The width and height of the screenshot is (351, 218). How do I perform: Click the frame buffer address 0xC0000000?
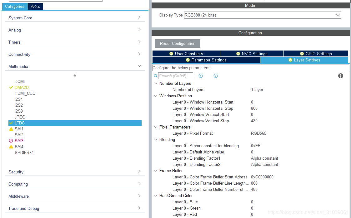coord(262,177)
